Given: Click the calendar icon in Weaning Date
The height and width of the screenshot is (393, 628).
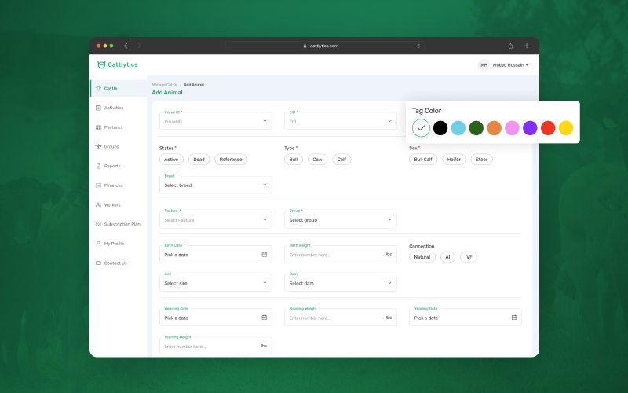Looking at the screenshot, I should pyautogui.click(x=264, y=318).
